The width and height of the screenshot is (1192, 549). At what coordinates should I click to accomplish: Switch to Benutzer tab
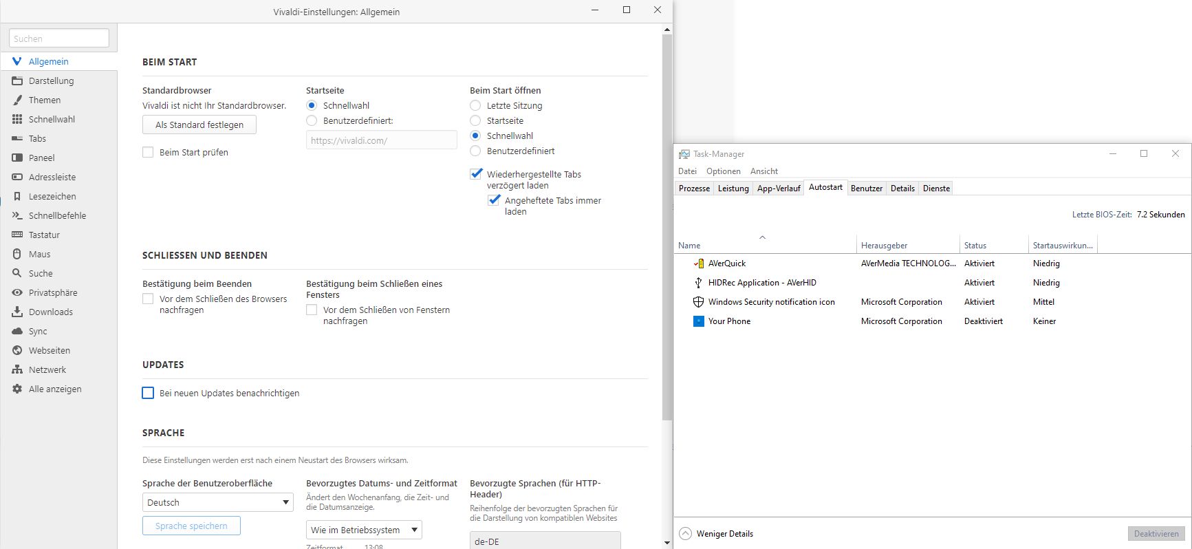tap(867, 188)
